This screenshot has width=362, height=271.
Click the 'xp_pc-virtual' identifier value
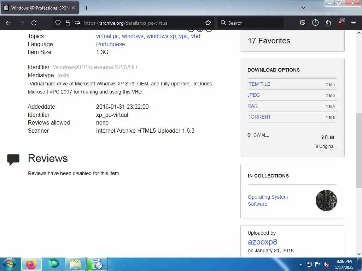coord(112,115)
